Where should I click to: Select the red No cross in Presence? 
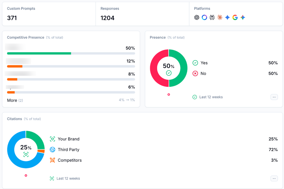195,74
